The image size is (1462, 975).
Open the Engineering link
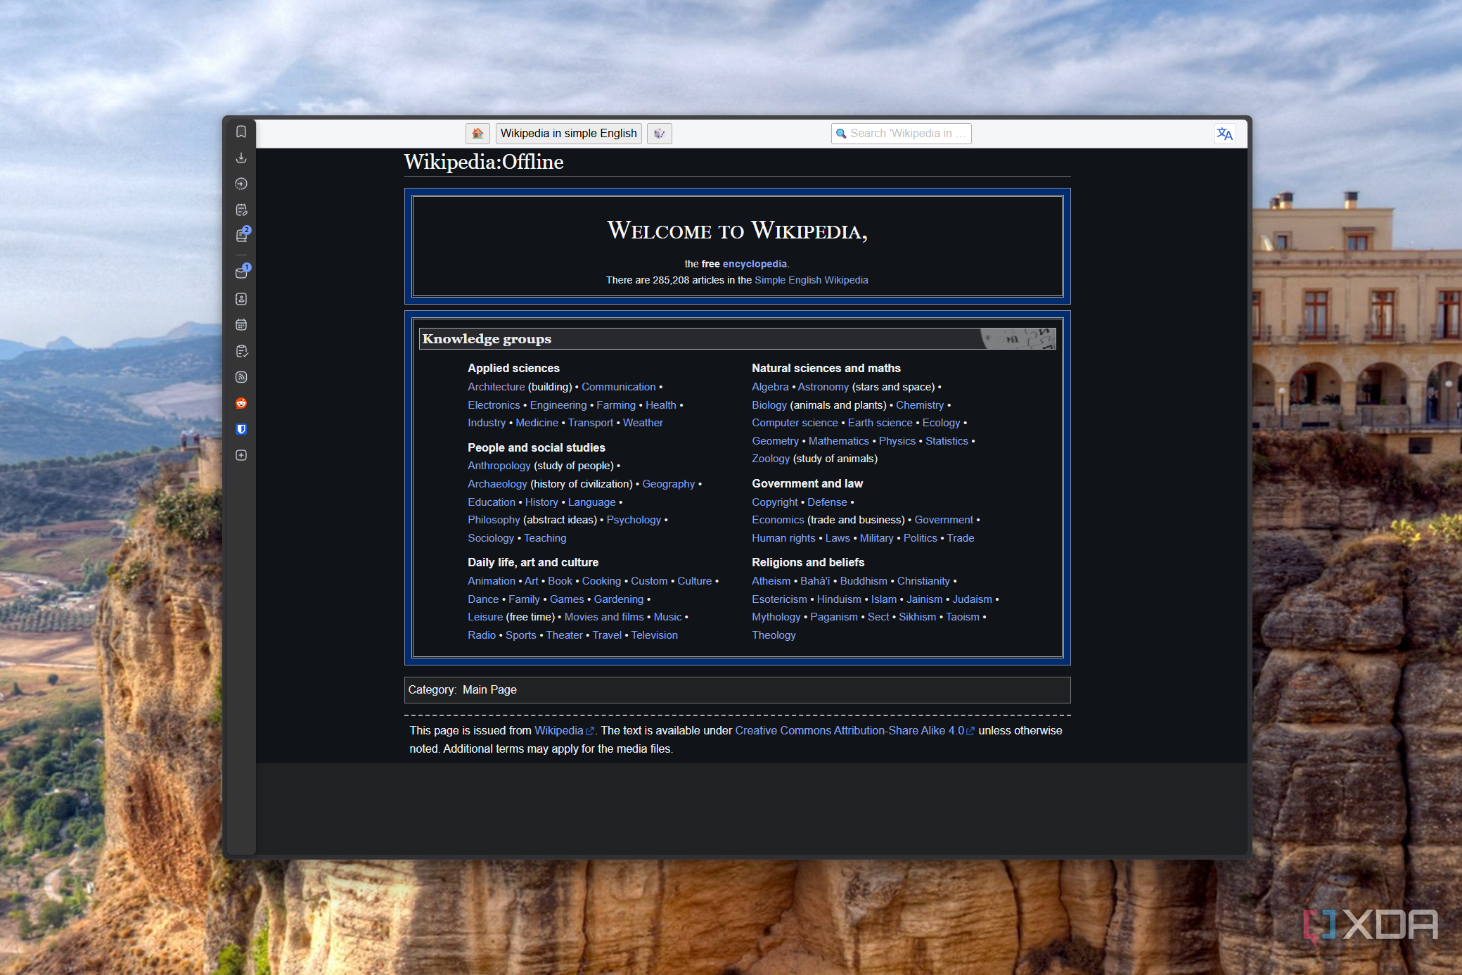point(558,405)
